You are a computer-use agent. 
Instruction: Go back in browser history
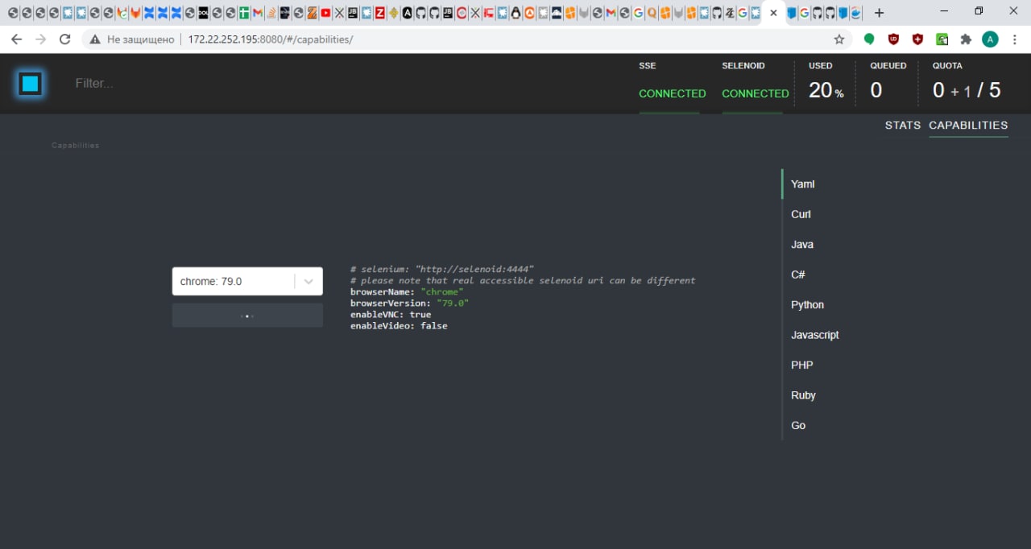[16, 39]
